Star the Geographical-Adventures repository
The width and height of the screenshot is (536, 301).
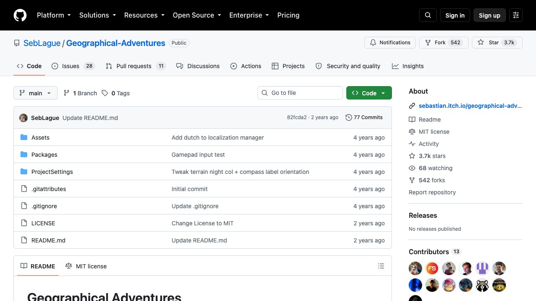tap(497, 43)
